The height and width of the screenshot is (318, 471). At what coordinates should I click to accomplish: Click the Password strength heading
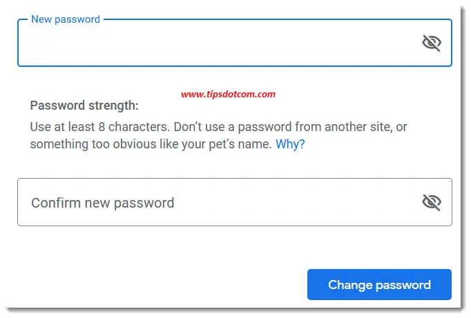coord(84,106)
